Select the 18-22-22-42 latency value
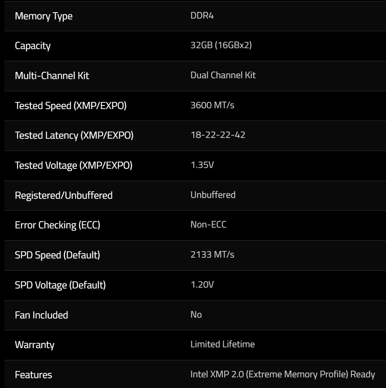Screen dimensions: 386x388 (218, 135)
